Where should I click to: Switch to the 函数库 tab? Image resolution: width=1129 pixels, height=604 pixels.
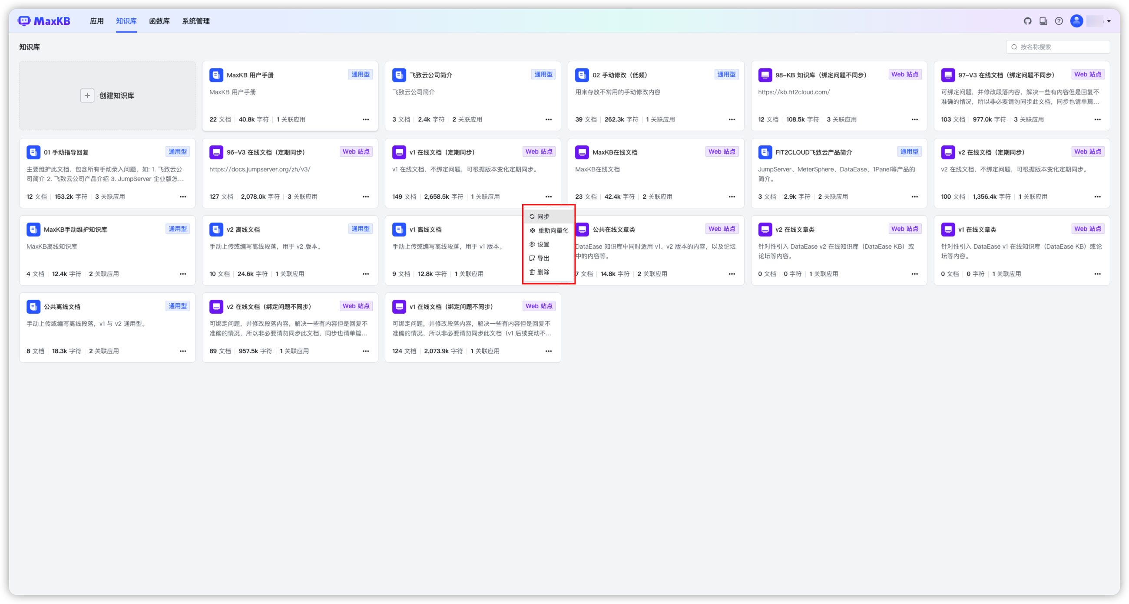pyautogui.click(x=159, y=21)
